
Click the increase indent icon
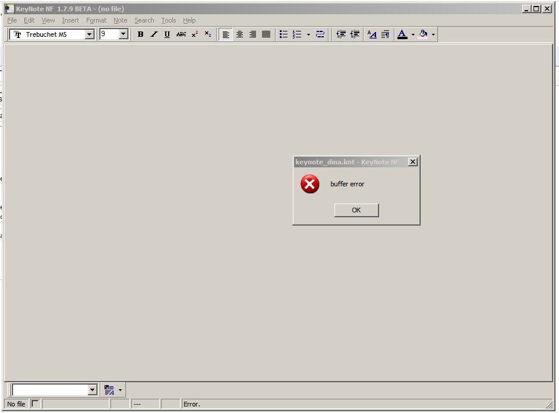(355, 34)
